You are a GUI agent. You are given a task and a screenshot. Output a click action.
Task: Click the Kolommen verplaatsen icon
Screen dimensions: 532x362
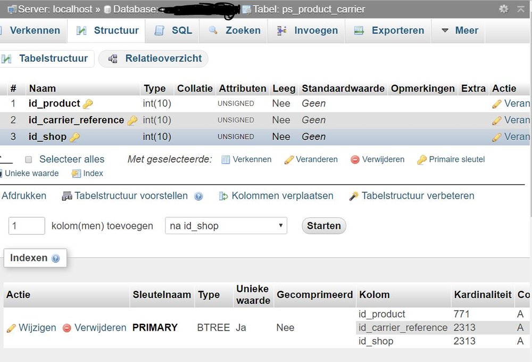(223, 196)
